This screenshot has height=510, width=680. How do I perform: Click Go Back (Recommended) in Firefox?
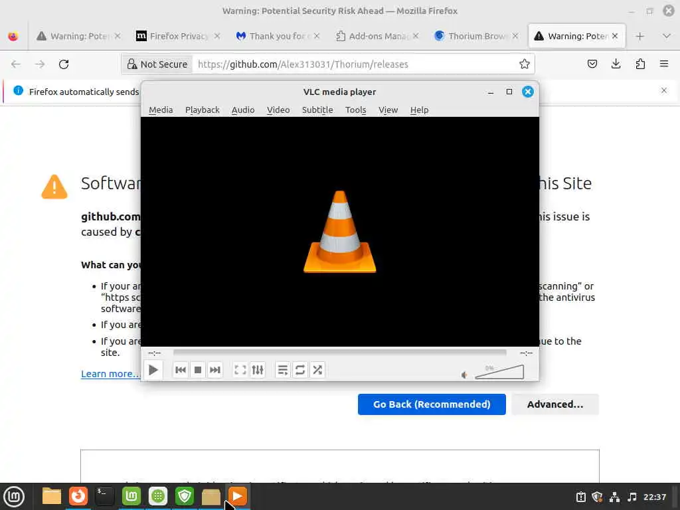click(432, 404)
